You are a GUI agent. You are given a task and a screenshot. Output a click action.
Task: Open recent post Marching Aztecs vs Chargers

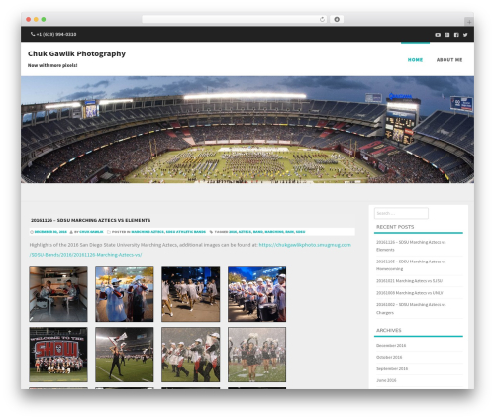411,308
